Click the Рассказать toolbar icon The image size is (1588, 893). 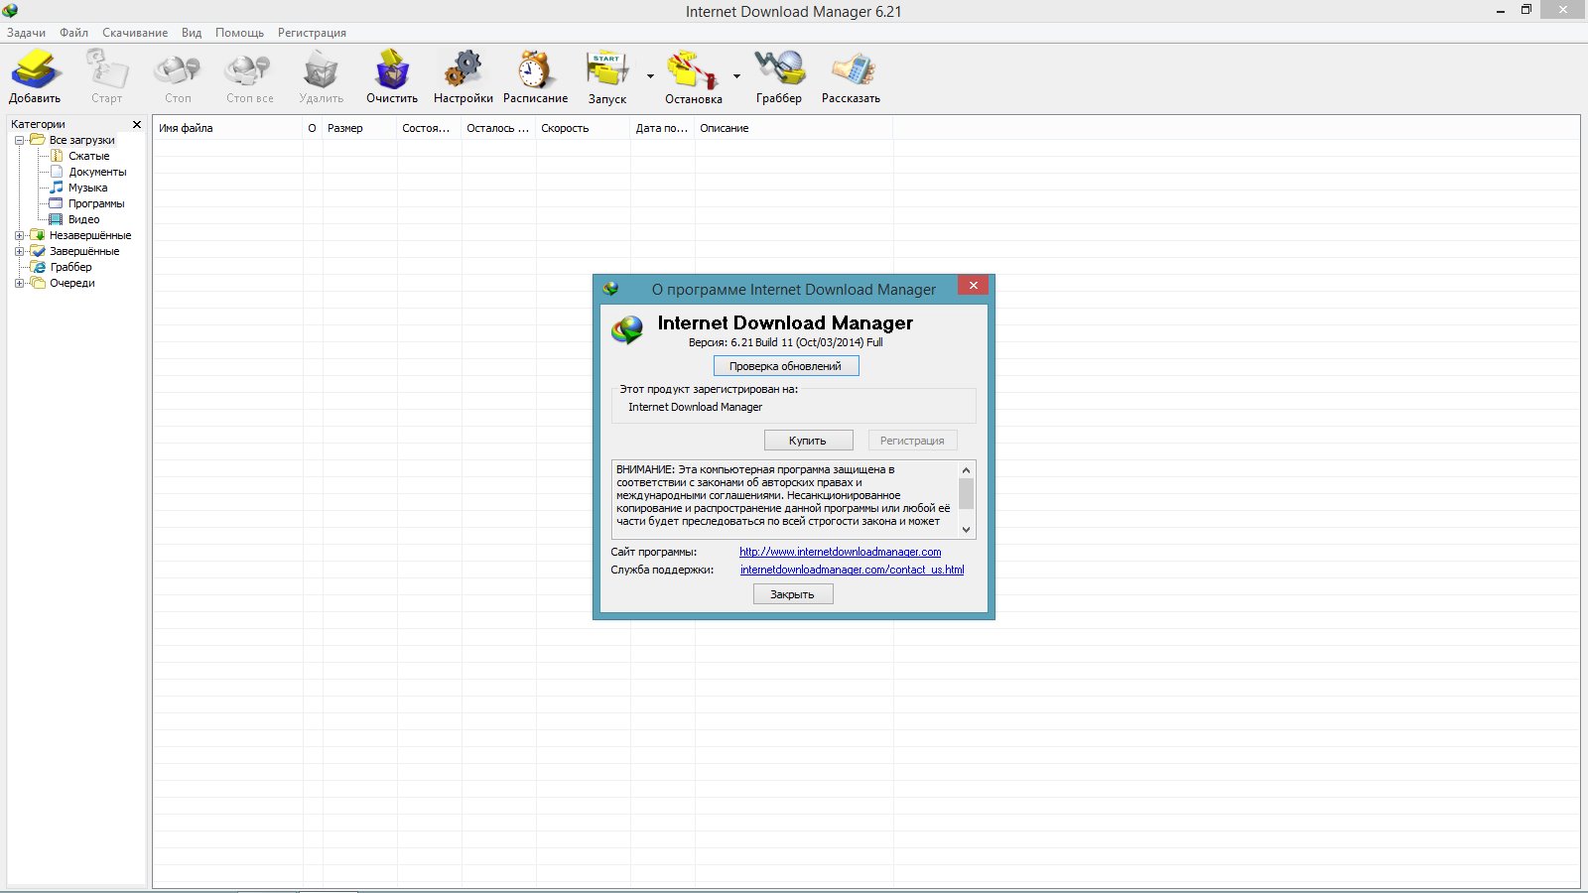[852, 70]
